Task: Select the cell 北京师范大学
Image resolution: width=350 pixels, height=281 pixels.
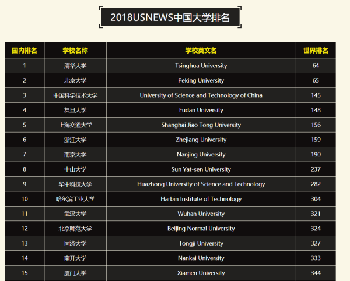Action: 75,229
